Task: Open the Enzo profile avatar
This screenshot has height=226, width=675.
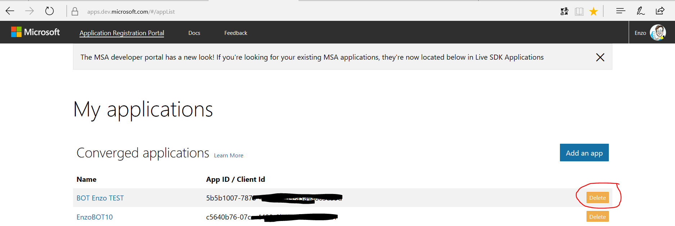Action: 658,33
